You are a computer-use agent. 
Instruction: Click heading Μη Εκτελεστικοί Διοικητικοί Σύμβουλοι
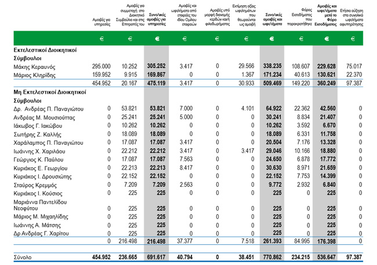click(x=50, y=97)
